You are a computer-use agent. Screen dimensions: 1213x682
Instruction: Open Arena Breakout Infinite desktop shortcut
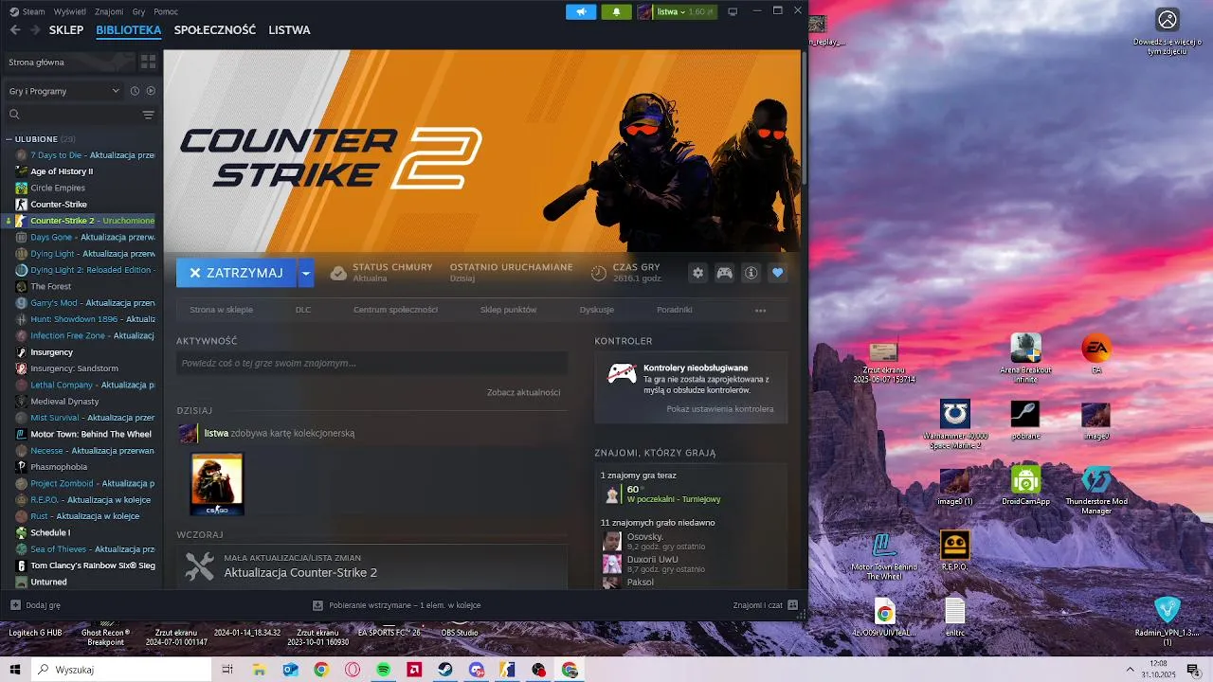(1025, 357)
